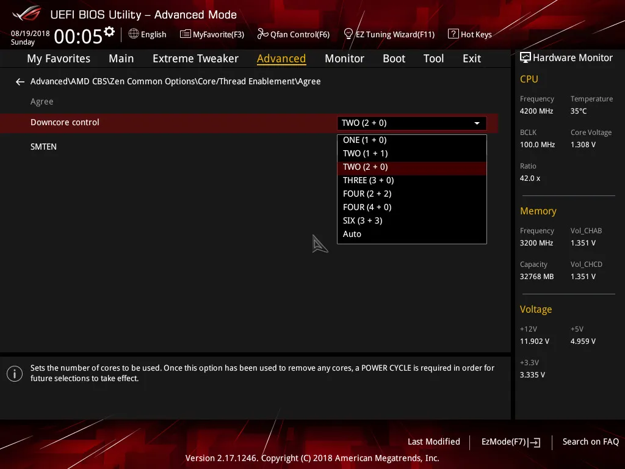The width and height of the screenshot is (625, 469).
Task: Open the Tool tab
Action: [x=433, y=59]
